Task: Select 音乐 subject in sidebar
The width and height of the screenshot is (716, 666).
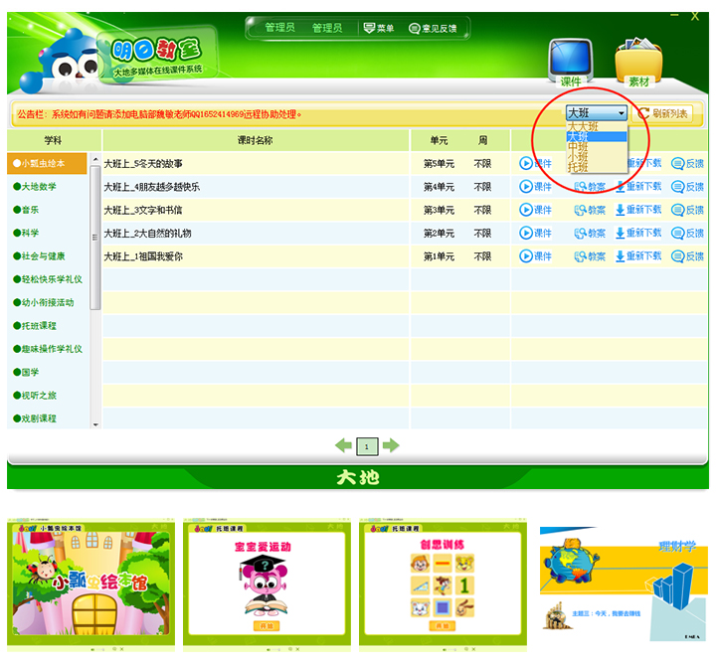Action: [x=30, y=210]
